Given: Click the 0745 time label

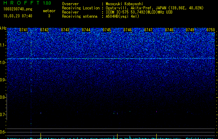Looking at the screenshot, I should 107,30.
